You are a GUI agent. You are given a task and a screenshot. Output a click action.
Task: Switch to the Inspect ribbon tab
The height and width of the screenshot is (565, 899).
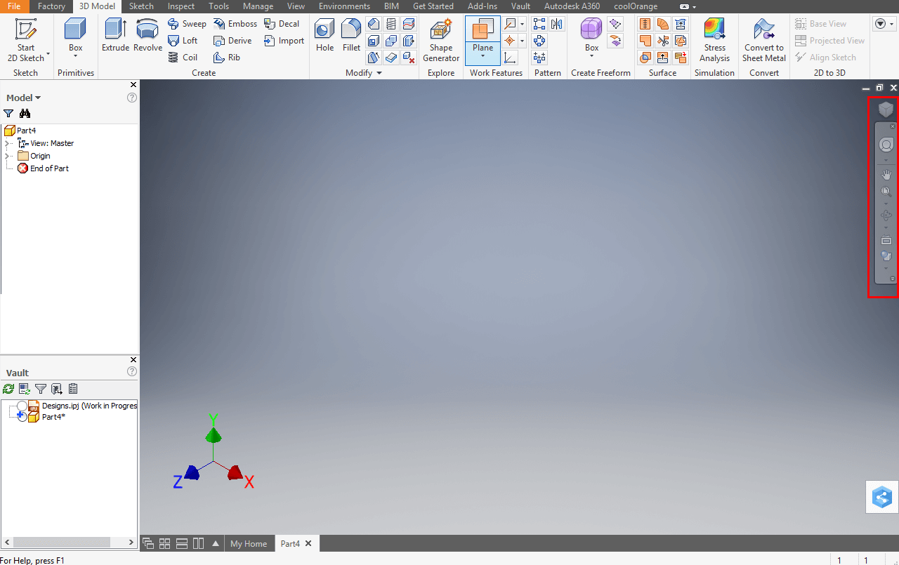click(181, 6)
